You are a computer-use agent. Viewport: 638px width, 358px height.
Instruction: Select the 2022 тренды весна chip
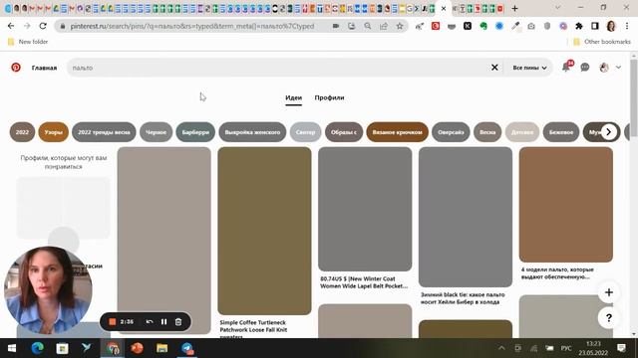pyautogui.click(x=104, y=132)
